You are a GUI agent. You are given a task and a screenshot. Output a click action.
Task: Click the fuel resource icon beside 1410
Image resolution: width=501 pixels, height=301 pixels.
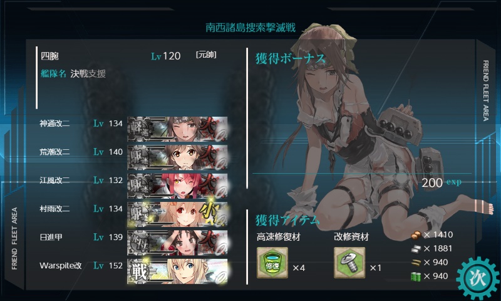pos(416,235)
